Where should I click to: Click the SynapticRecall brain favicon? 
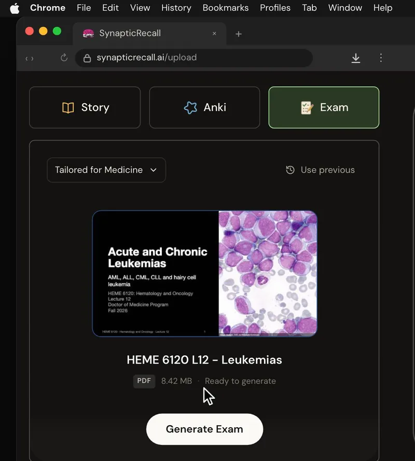pos(88,34)
